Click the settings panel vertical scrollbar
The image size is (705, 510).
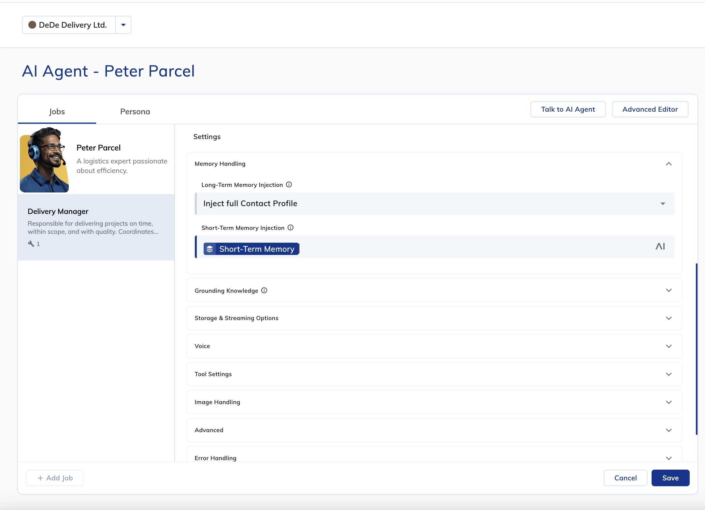[697, 348]
